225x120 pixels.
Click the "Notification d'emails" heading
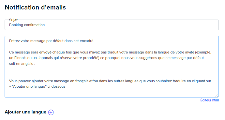click(x=35, y=7)
